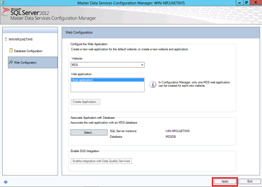Click the Website: field label

(77, 58)
